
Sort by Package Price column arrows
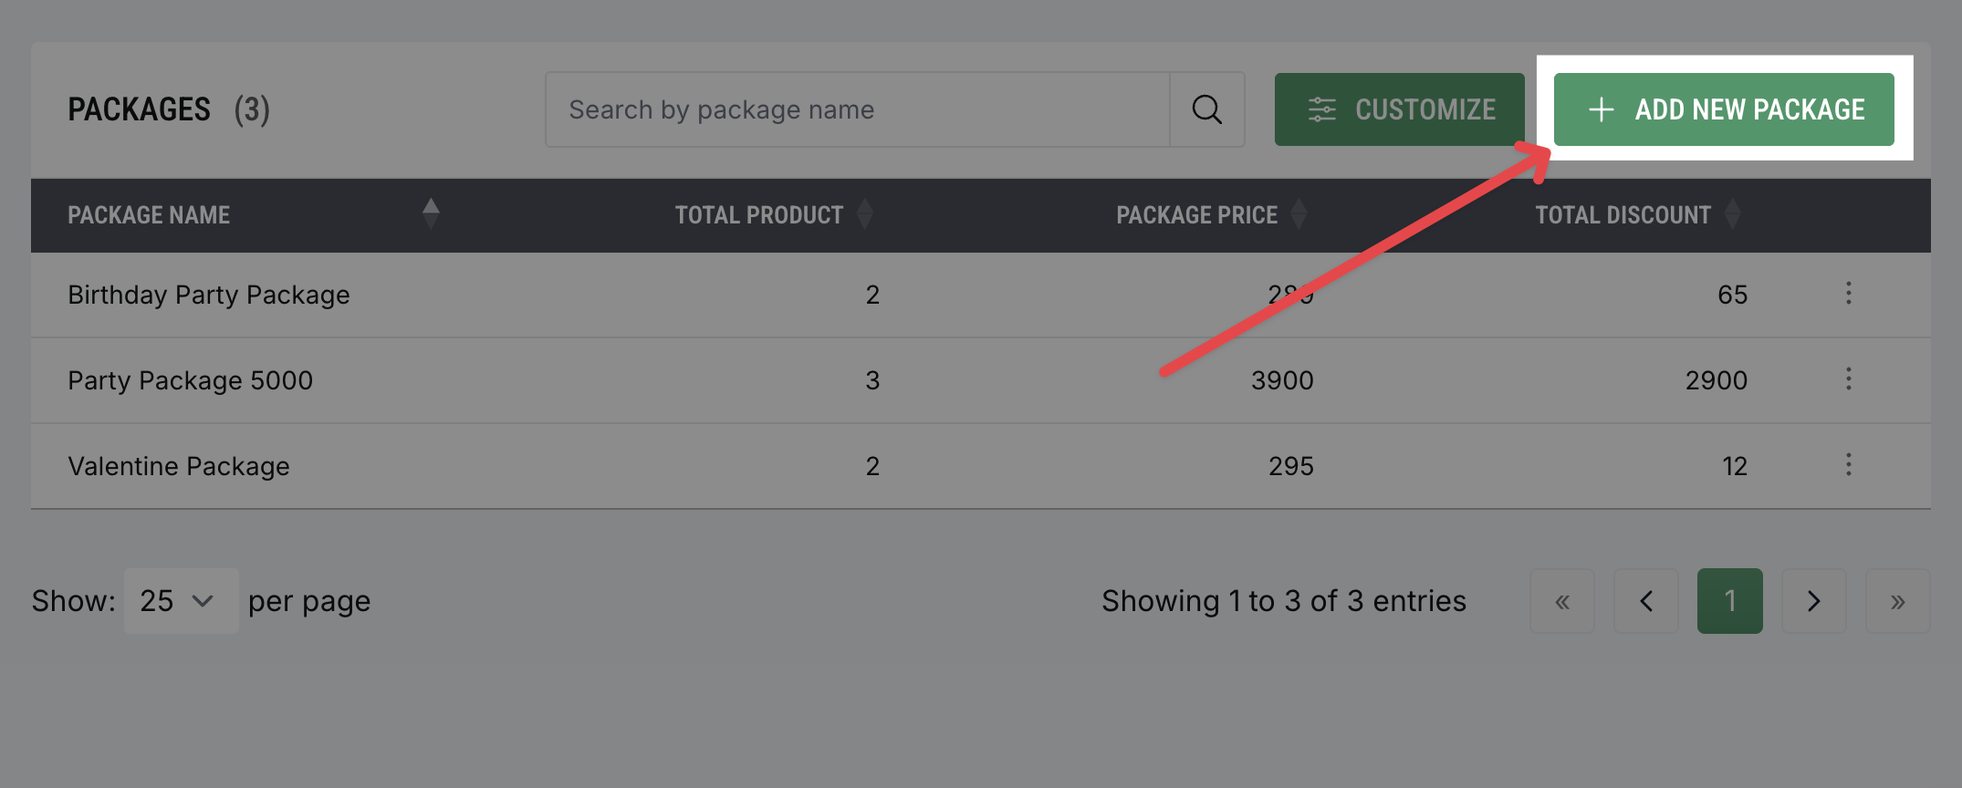(x=1299, y=215)
